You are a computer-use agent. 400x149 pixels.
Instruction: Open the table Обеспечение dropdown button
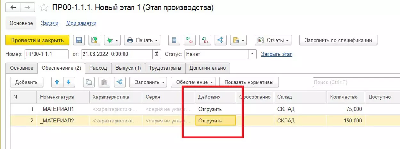[x=193, y=82]
